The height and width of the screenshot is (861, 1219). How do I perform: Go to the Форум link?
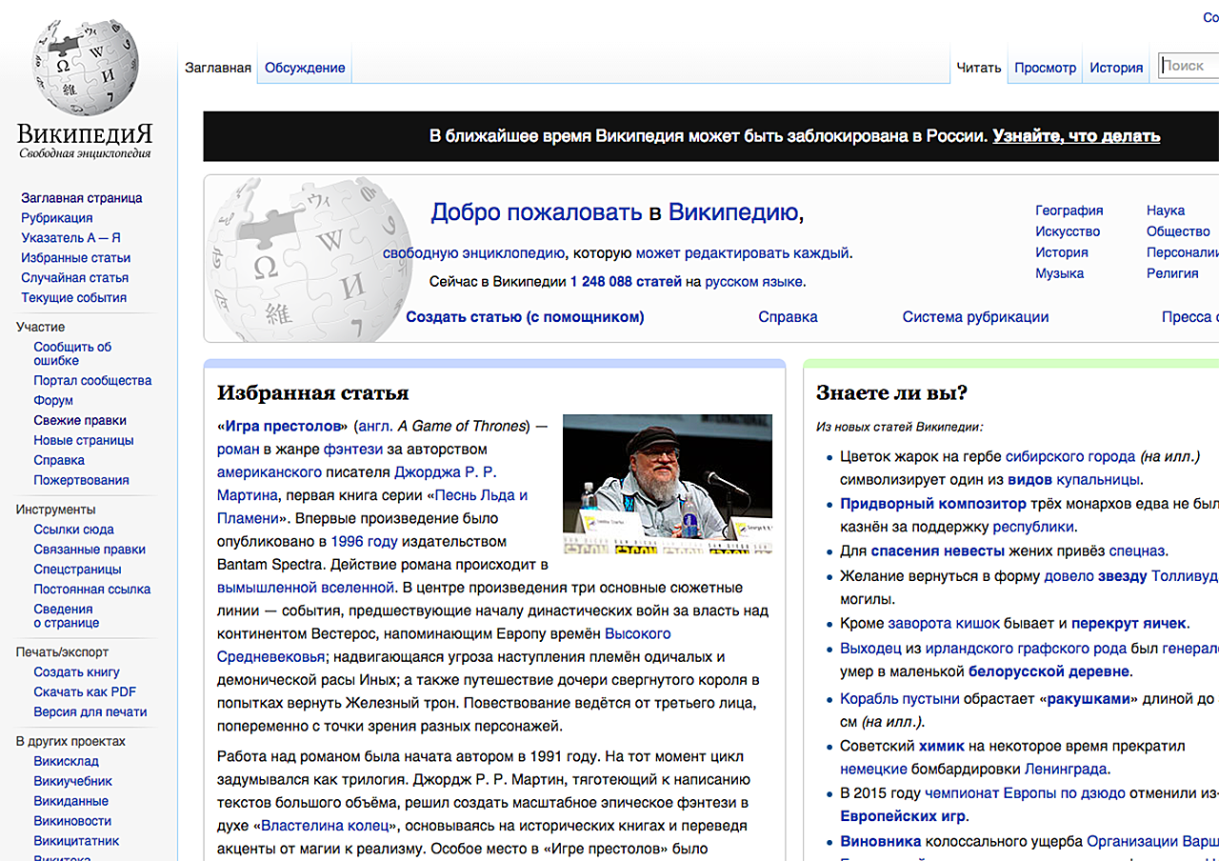tap(53, 400)
